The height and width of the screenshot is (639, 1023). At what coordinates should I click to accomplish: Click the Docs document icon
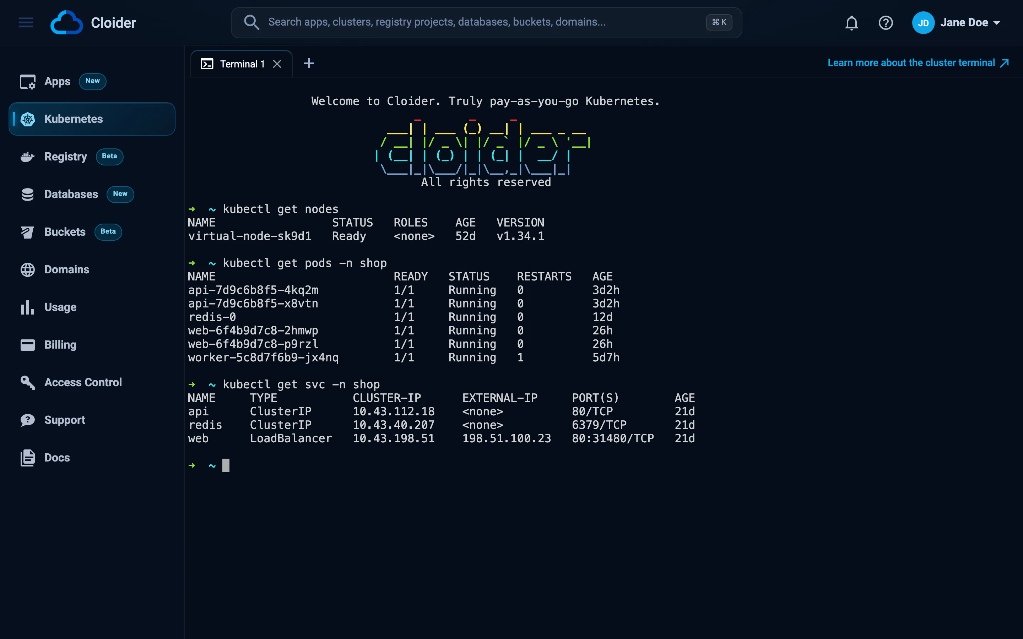click(28, 458)
